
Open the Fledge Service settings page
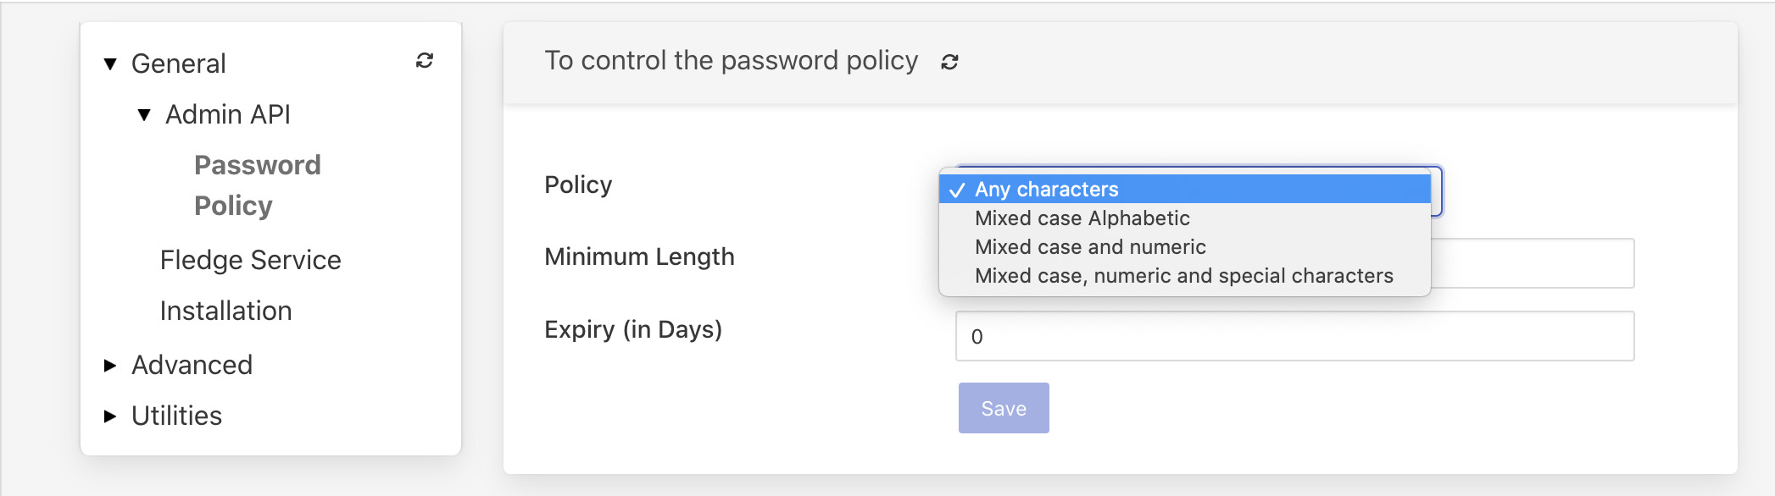point(250,260)
